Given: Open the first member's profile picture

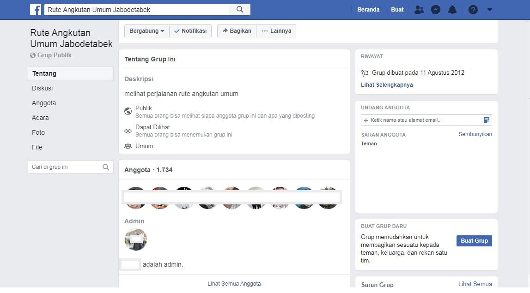Looking at the screenshot, I should pos(136,198).
